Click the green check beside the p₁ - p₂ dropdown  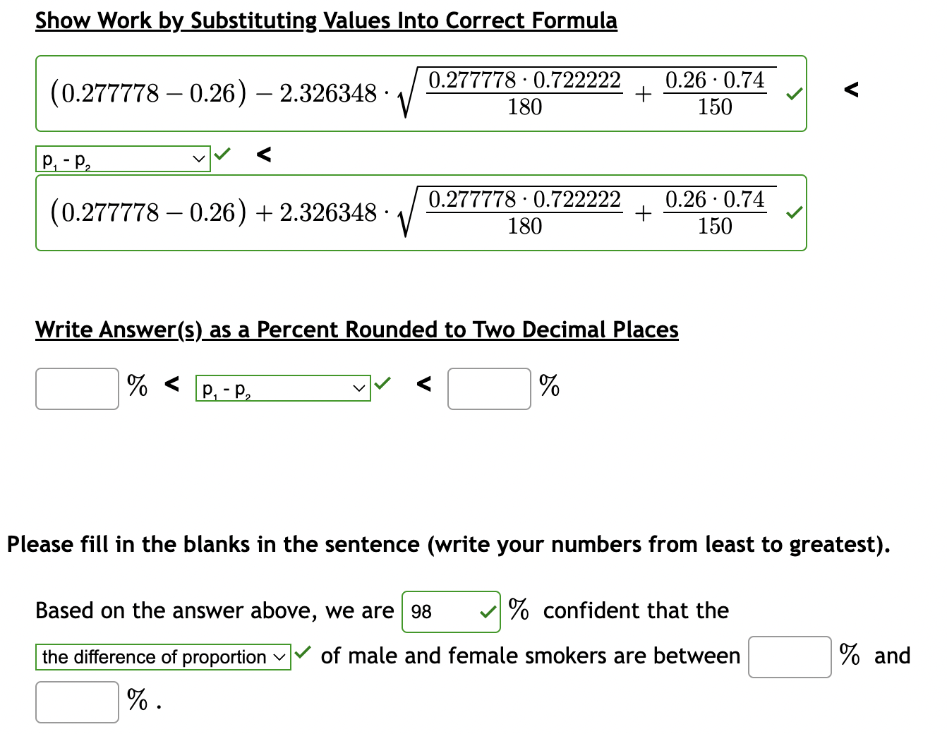tap(223, 153)
